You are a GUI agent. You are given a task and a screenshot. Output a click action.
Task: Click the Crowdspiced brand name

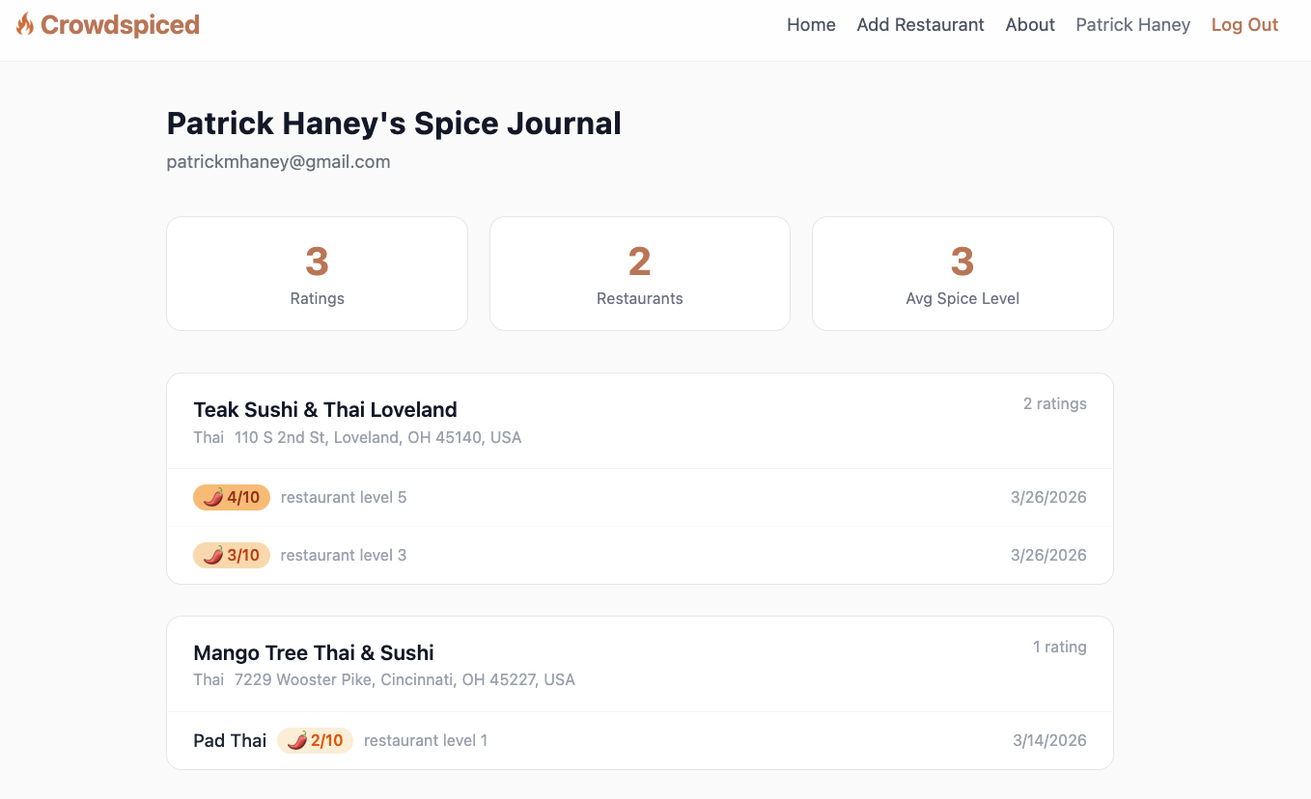120,24
